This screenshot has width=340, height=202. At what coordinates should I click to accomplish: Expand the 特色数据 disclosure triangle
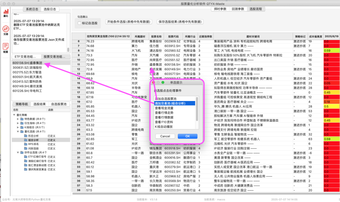(18, 119)
